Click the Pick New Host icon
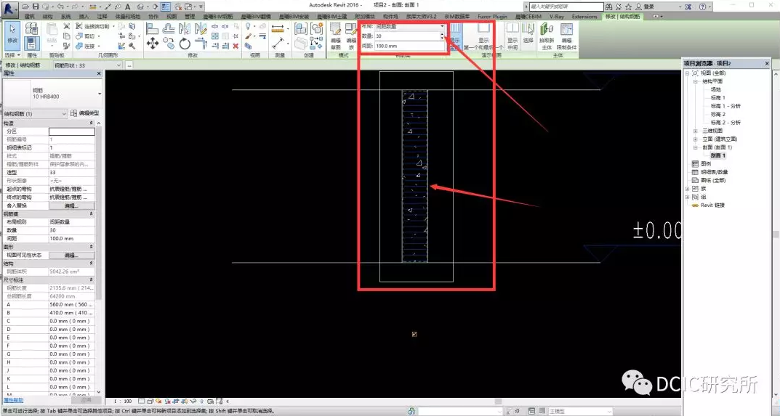 pos(547,36)
